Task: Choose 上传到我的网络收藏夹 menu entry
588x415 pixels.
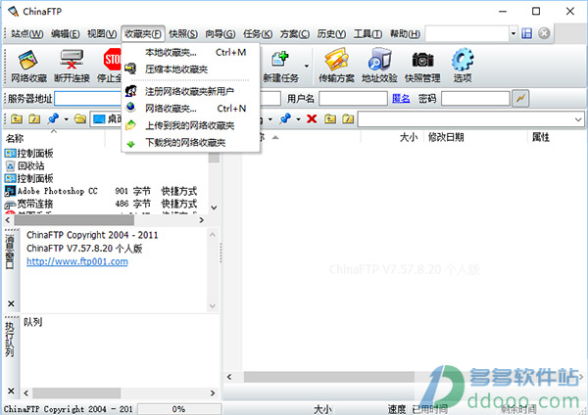Action: (x=190, y=125)
